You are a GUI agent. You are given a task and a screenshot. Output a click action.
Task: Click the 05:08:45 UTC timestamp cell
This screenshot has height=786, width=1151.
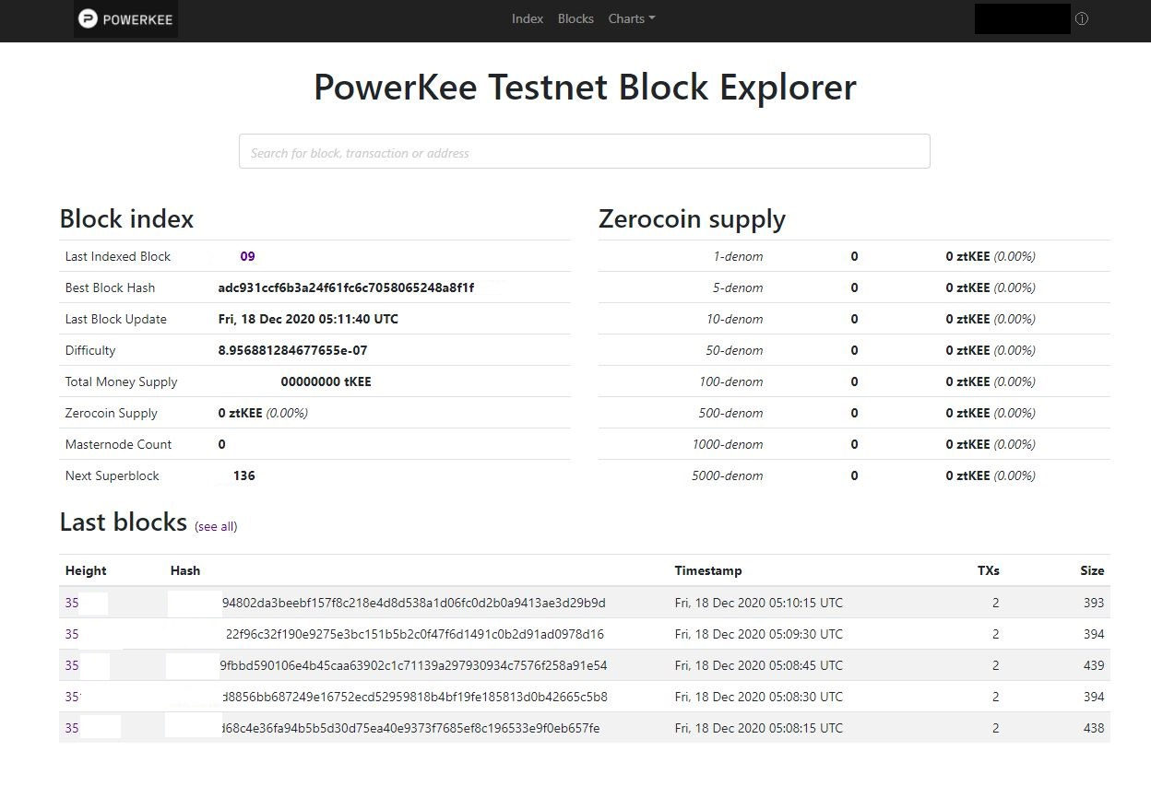pos(758,665)
